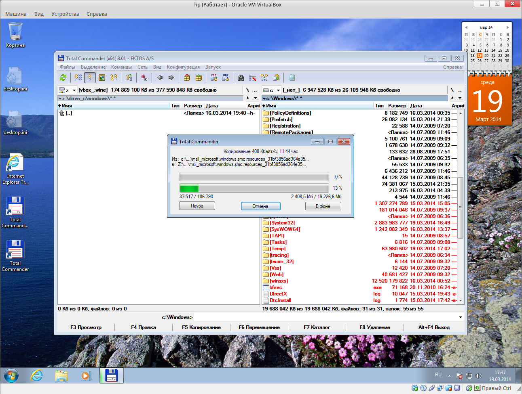Open the URL new connection toolbar icon
The image size is (522, 394).
click(x=226, y=78)
